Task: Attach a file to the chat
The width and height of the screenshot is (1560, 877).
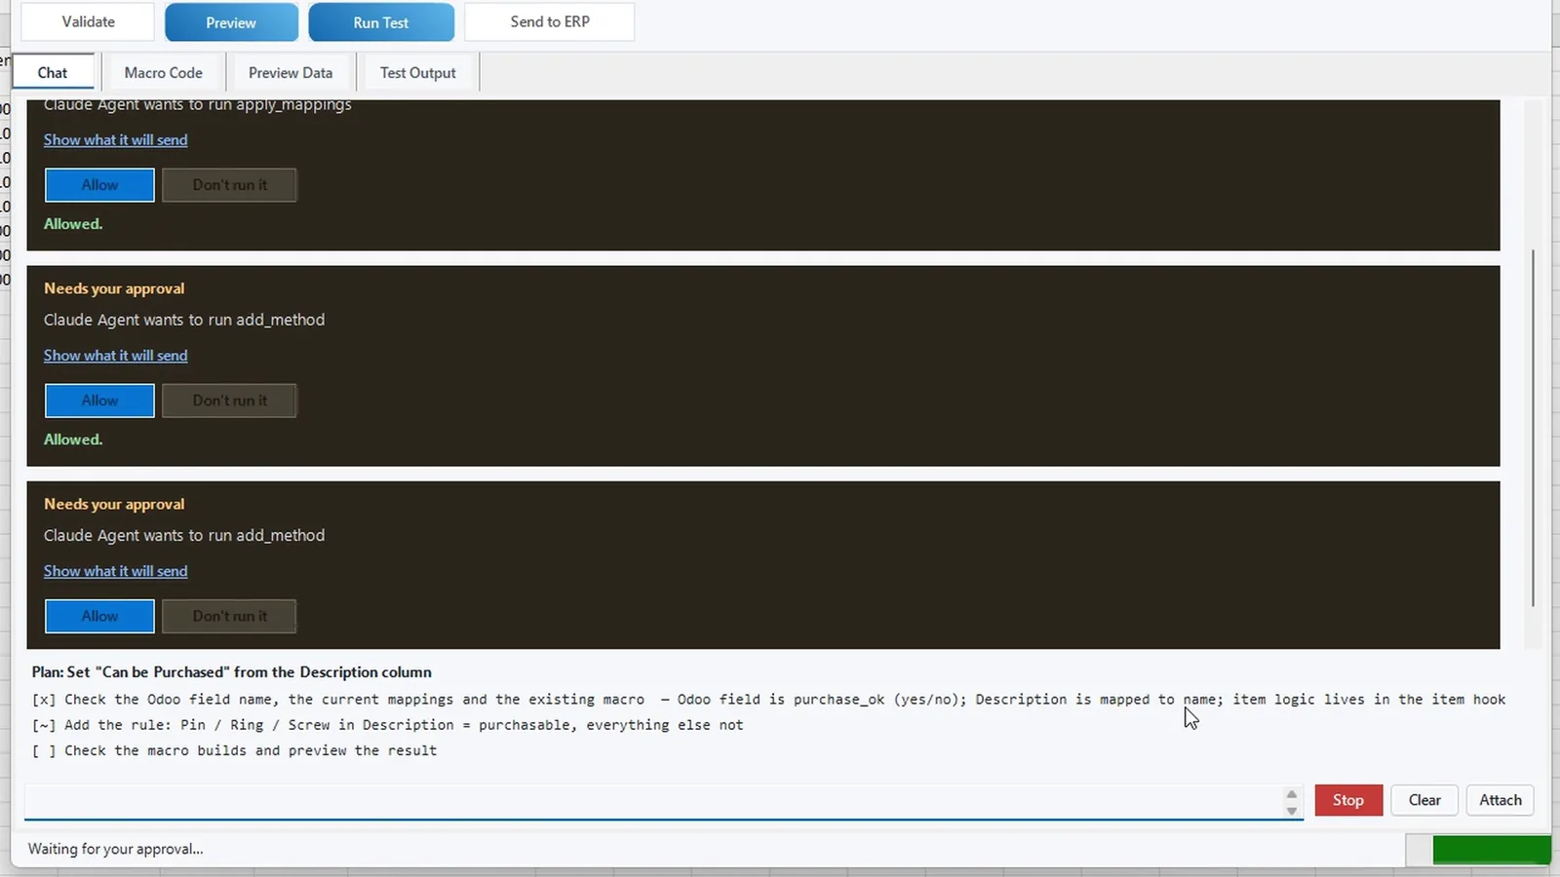Action: tap(1501, 800)
